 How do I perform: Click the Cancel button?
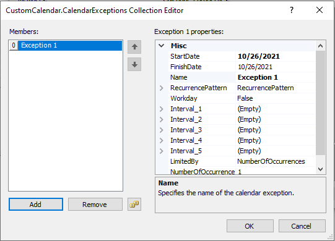[x=302, y=226]
